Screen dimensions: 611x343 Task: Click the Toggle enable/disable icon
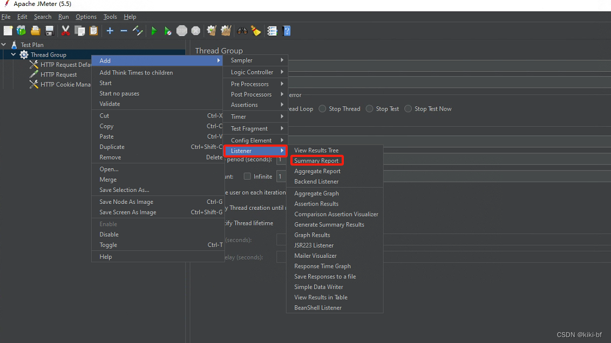(138, 31)
